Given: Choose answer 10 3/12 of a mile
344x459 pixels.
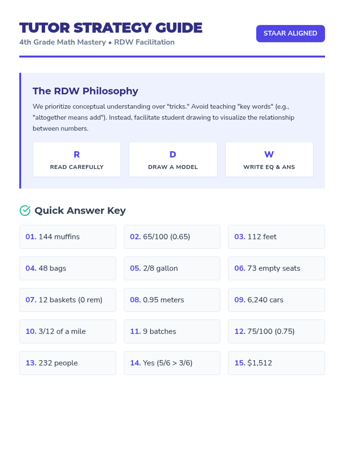Looking at the screenshot, I should coord(68,331).
